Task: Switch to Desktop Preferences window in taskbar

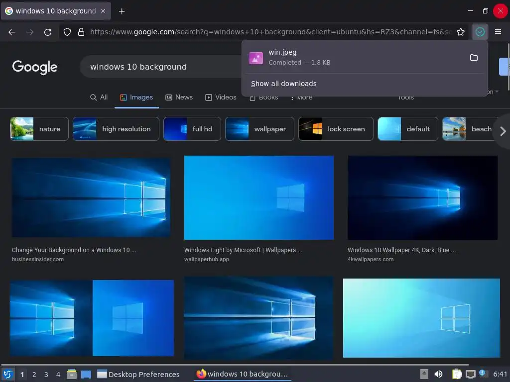Action: click(138, 375)
